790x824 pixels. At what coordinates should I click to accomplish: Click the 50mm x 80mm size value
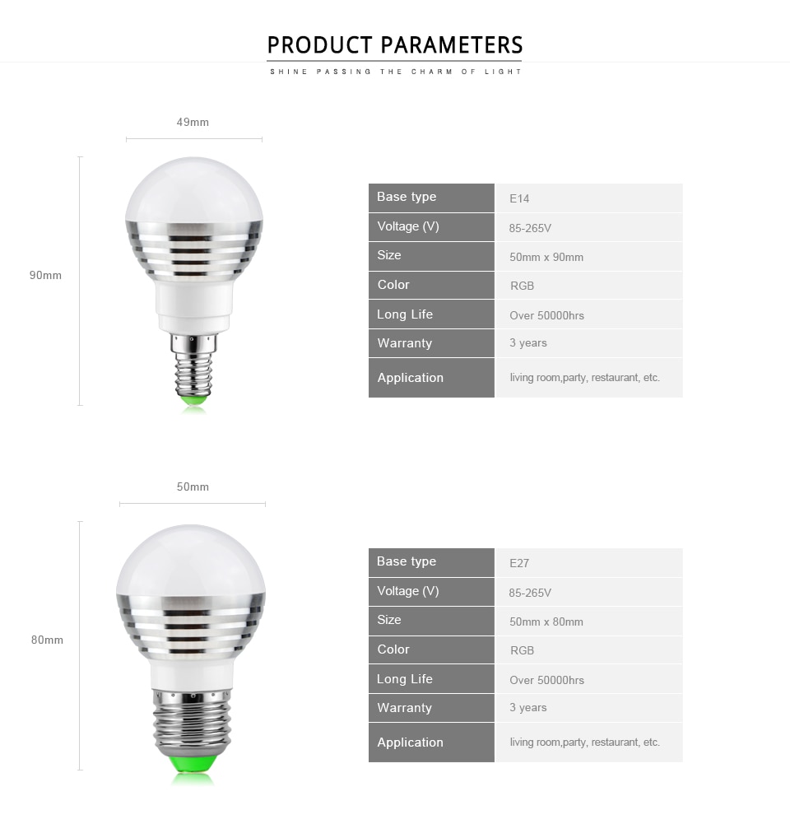(546, 621)
